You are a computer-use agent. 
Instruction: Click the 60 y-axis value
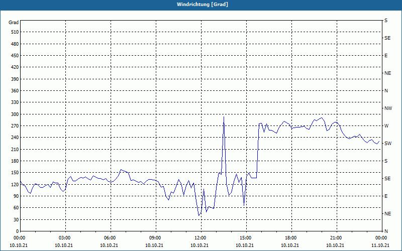click(x=16, y=208)
